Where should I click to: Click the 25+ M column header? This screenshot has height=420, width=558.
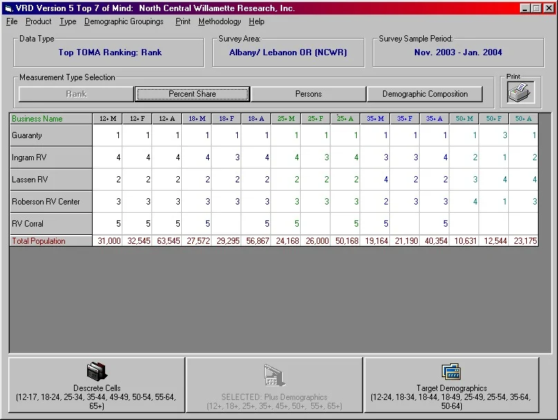coord(286,119)
